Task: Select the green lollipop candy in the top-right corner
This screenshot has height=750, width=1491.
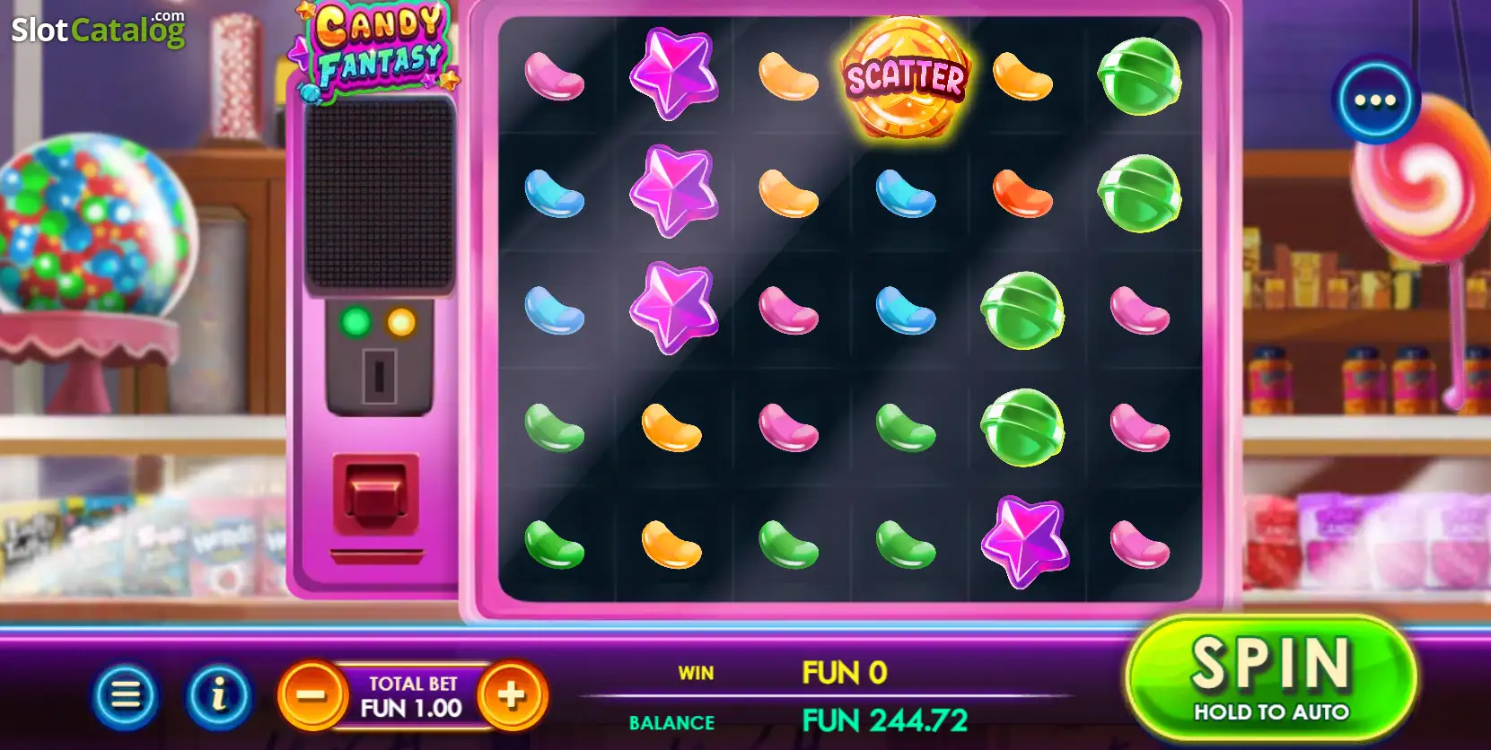Action: pos(1139,76)
